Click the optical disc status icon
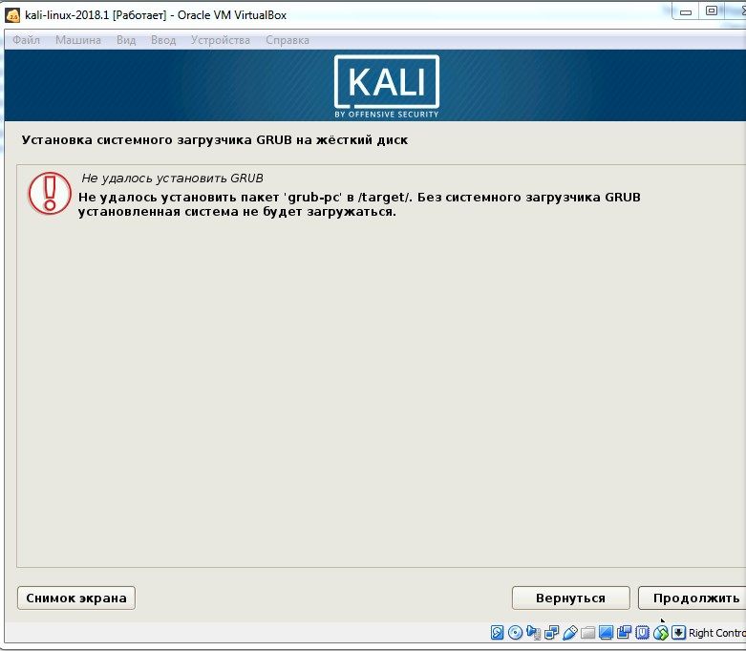Image resolution: width=746 pixels, height=651 pixels. (x=515, y=633)
